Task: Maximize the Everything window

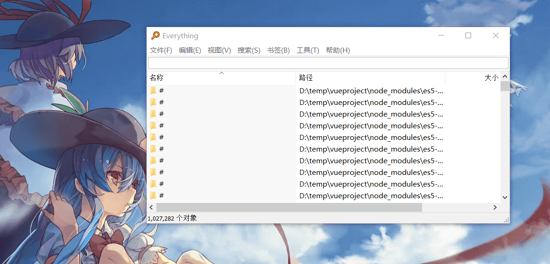Action: (468, 35)
